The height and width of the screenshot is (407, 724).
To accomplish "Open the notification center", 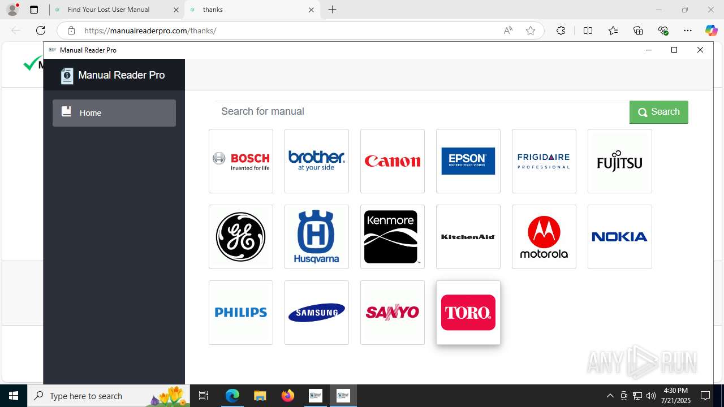I will click(x=705, y=396).
